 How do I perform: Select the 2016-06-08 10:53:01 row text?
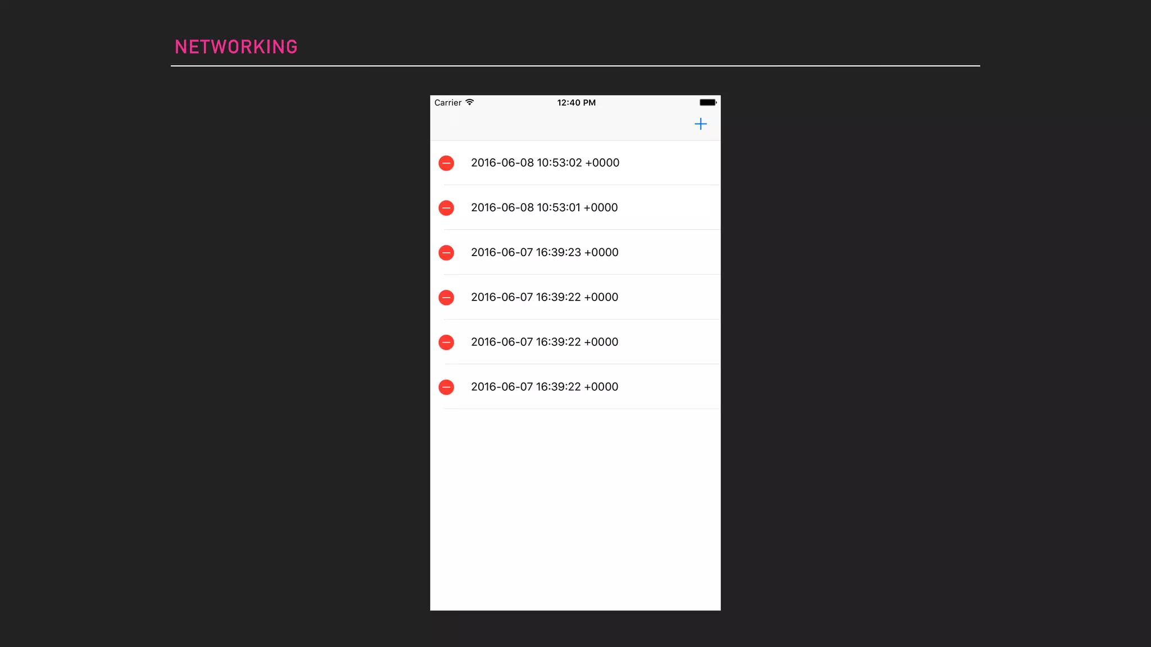[544, 208]
